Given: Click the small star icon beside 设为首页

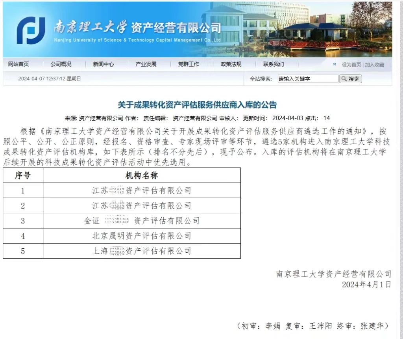Looking at the screenshot, I should tap(335, 64).
